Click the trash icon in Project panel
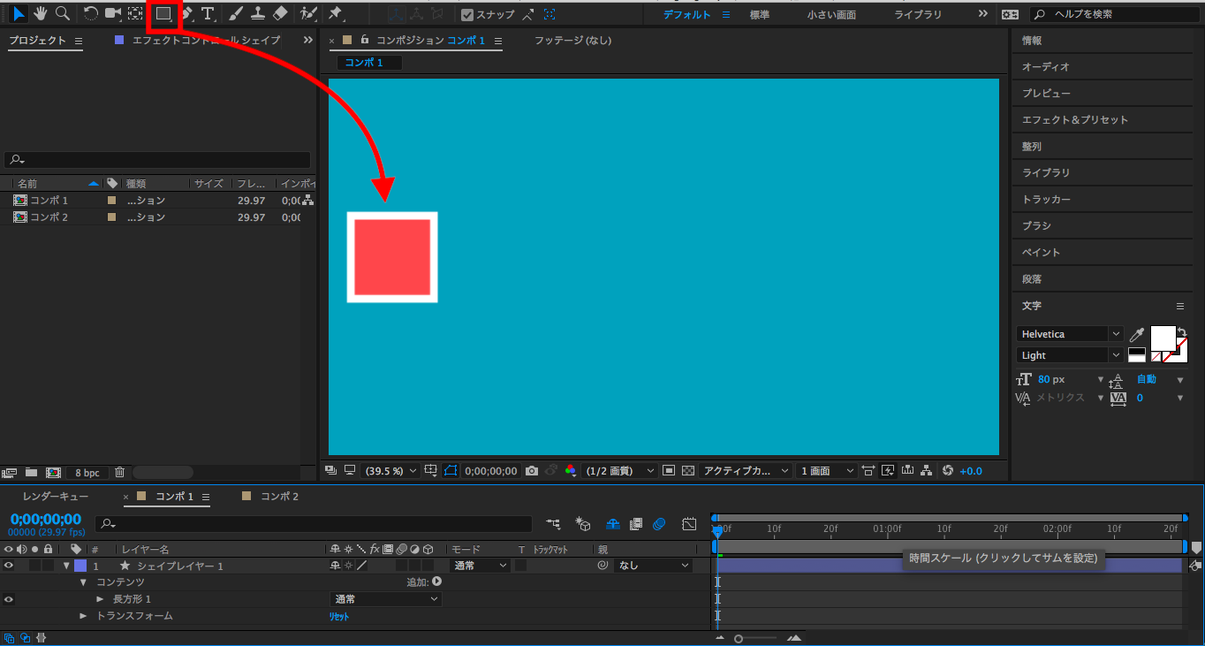 (120, 473)
